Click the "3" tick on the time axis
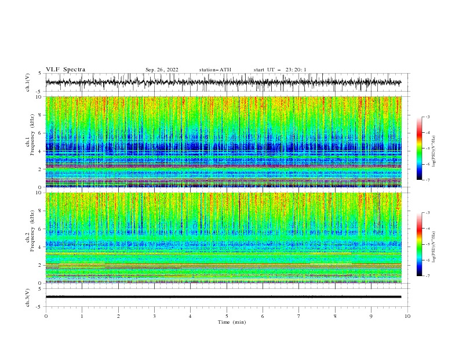 click(154, 316)
